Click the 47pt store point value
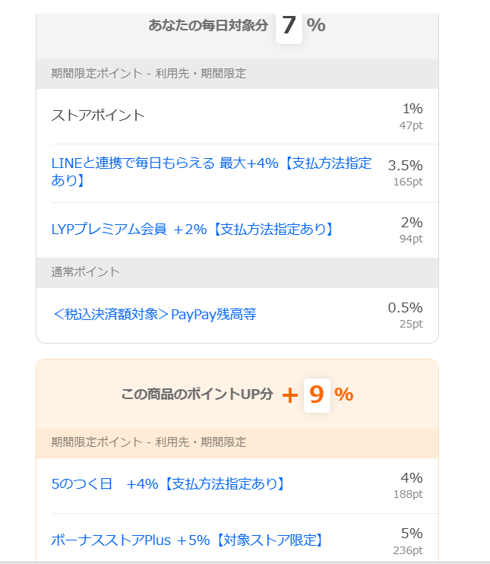Image resolution: width=490 pixels, height=564 pixels. point(411,125)
